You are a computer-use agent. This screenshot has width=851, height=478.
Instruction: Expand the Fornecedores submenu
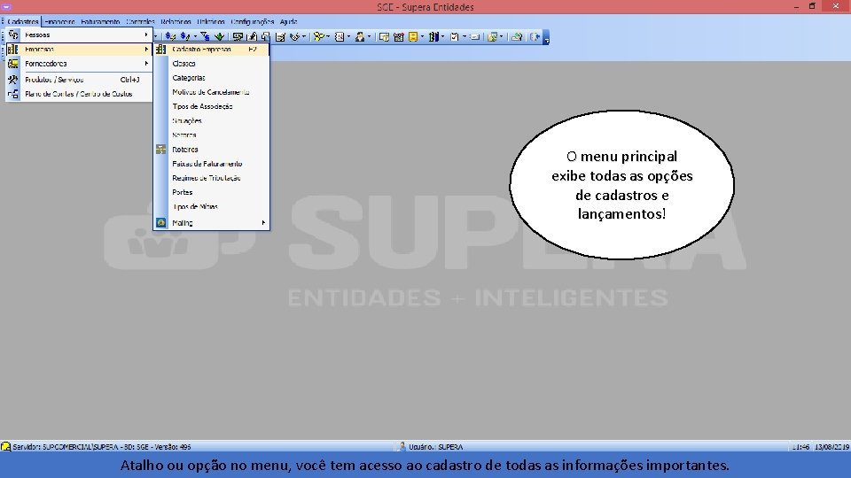[146, 64]
